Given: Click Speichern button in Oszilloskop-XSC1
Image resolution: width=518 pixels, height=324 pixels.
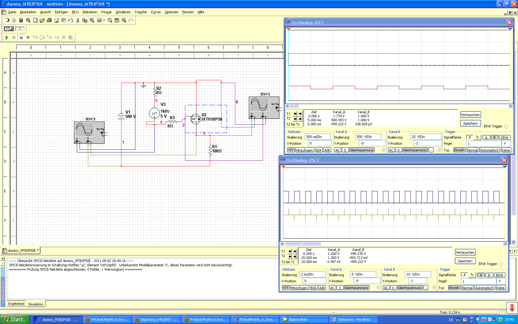Looking at the screenshot, I should 470,123.
